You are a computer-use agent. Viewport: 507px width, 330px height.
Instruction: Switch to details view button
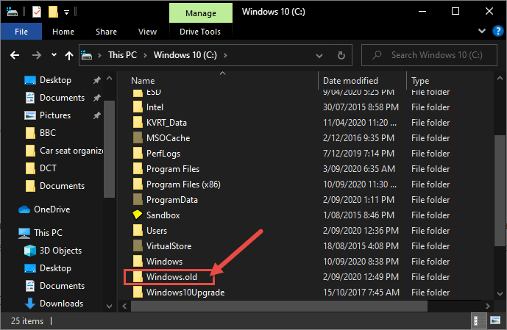point(478,320)
